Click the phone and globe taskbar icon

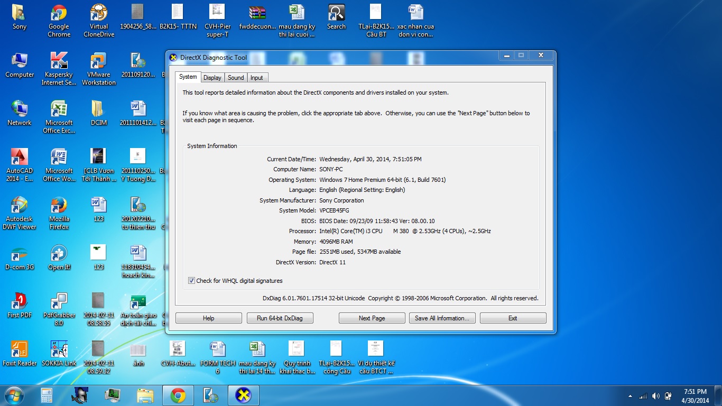(210, 395)
